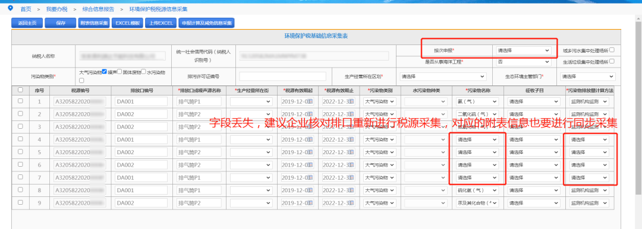Check the 城乡污水集中处理场所 checkbox
The height and width of the screenshot is (229, 642).
pos(612,50)
